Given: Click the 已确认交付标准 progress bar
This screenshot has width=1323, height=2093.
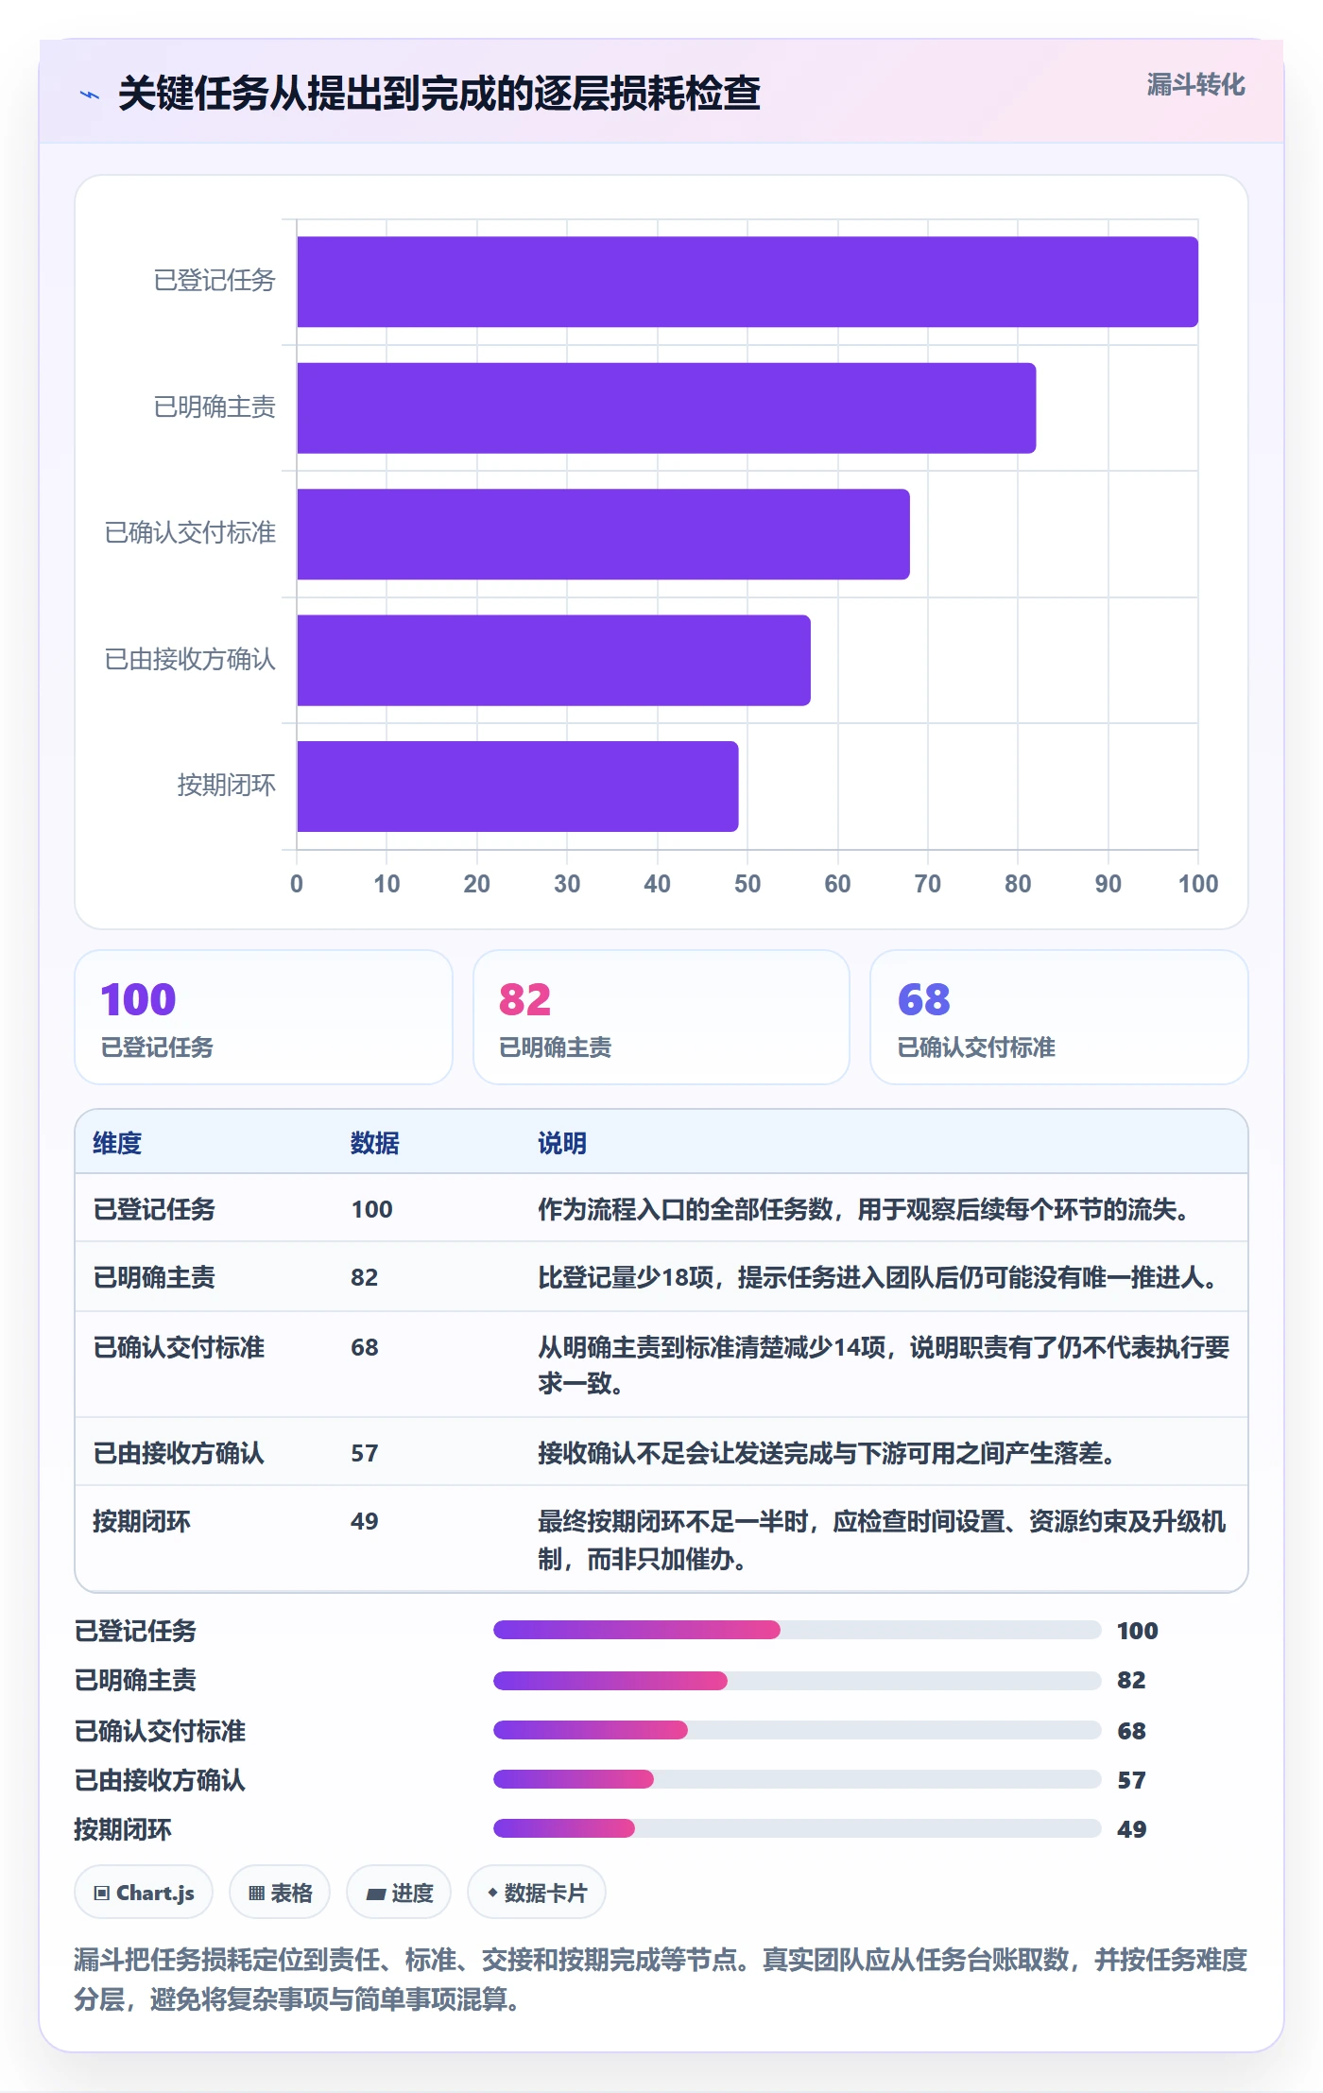Looking at the screenshot, I should 797,1730.
